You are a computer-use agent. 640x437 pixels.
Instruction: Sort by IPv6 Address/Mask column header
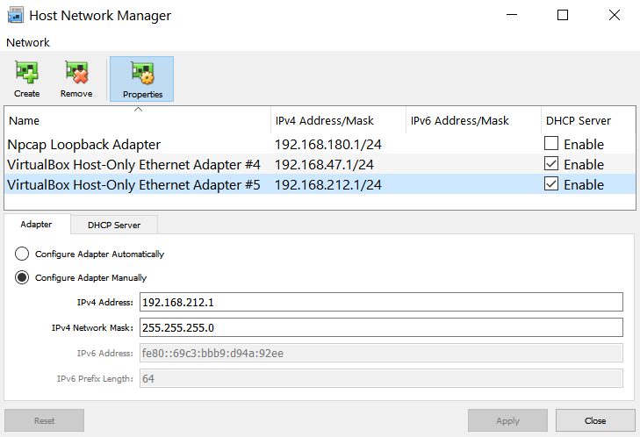coord(473,121)
